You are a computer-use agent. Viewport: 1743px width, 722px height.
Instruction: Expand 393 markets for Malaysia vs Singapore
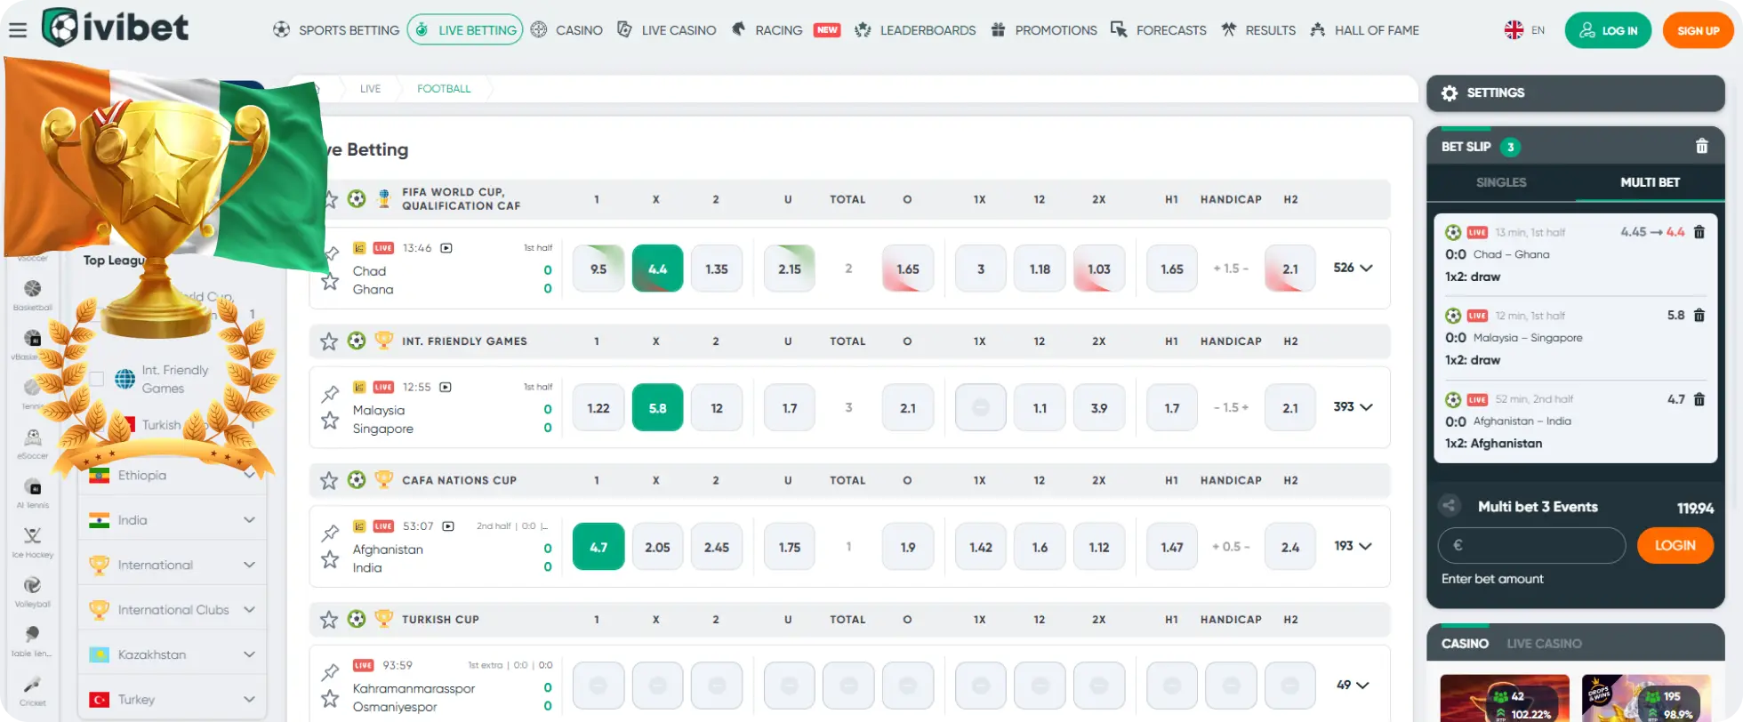click(x=1353, y=406)
